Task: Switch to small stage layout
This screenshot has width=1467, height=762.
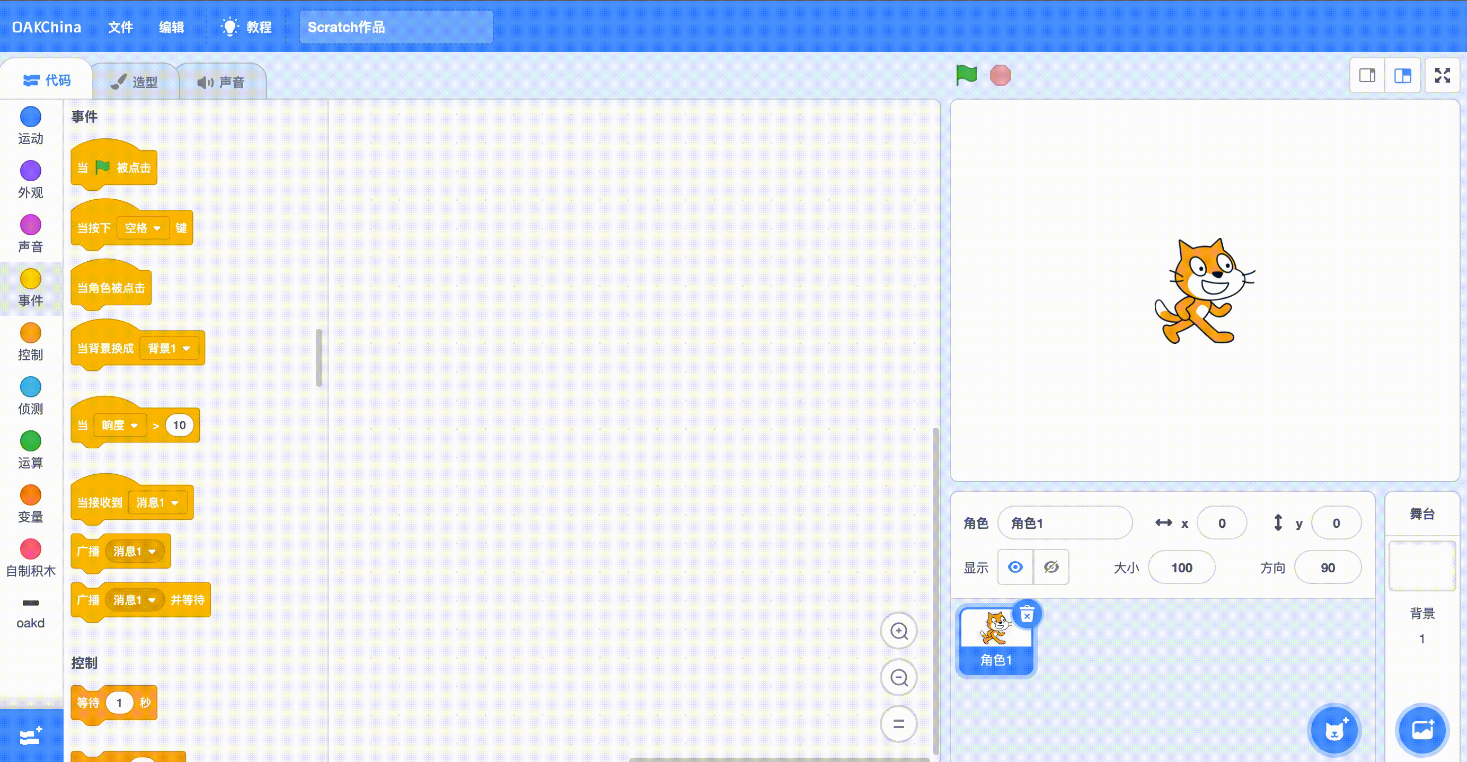Action: 1367,75
